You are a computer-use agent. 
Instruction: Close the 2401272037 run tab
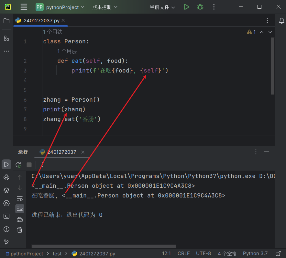[x=83, y=152]
